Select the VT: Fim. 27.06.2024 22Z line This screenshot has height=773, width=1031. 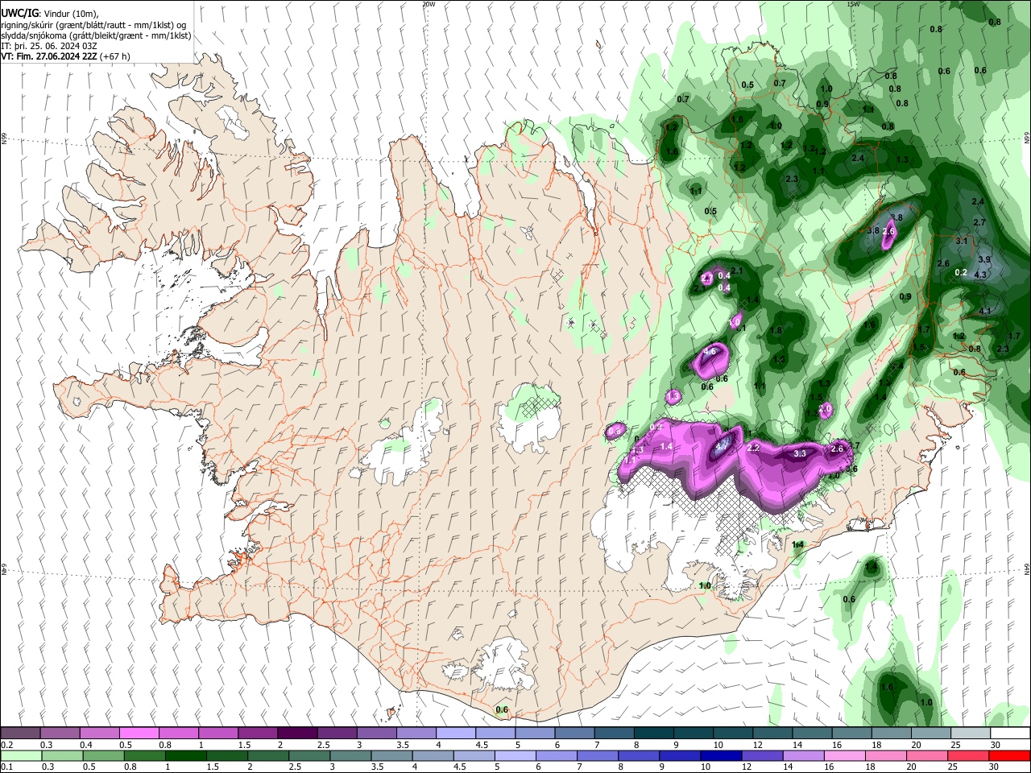click(x=49, y=56)
